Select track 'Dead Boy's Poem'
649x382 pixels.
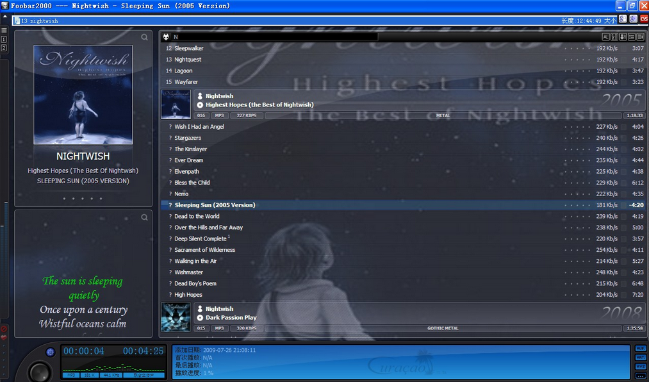(403, 283)
